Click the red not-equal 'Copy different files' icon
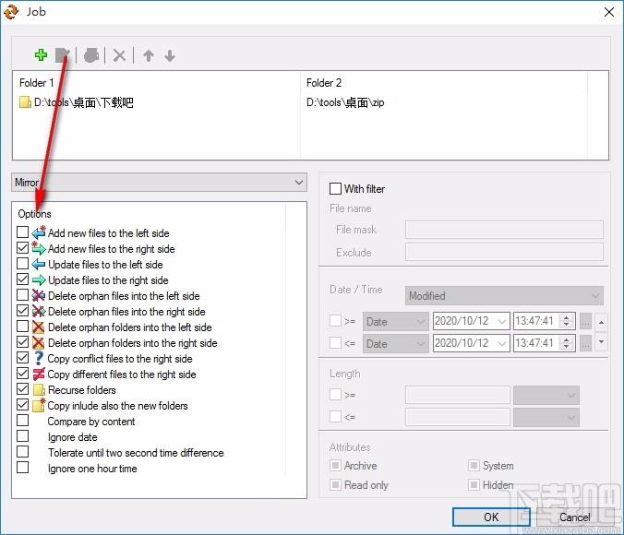Screen dimensions: 624x535 [x=39, y=374]
